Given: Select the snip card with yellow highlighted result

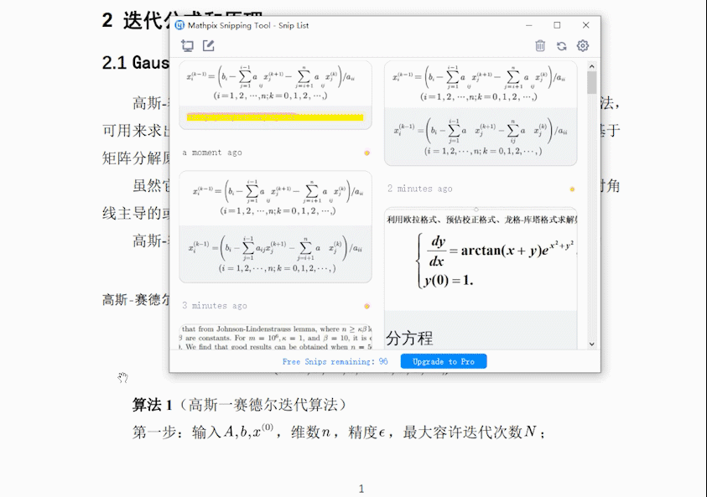Looking at the screenshot, I should click(x=275, y=95).
